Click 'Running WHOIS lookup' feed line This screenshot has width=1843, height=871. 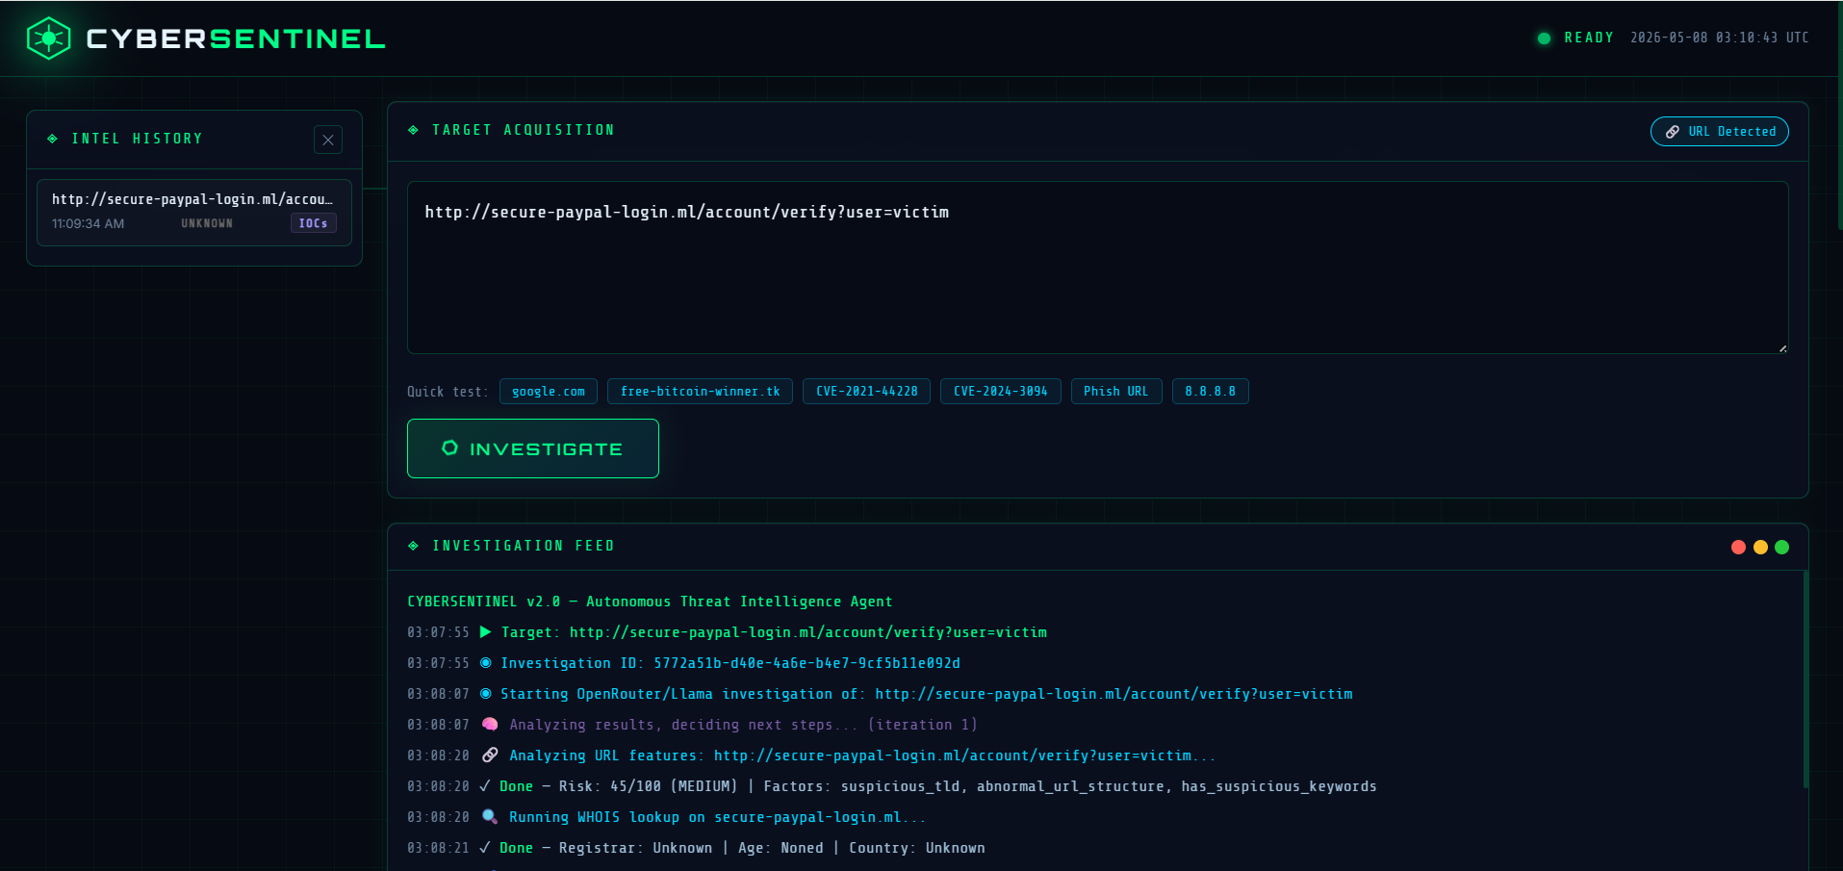click(666, 817)
